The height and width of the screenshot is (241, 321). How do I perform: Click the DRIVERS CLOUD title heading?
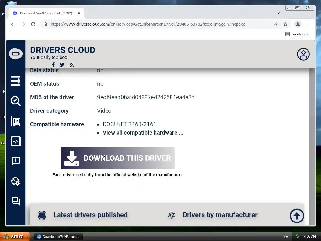point(63,50)
